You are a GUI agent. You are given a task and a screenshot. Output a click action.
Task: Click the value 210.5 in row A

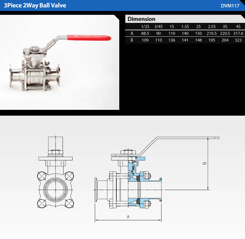pos(211,33)
